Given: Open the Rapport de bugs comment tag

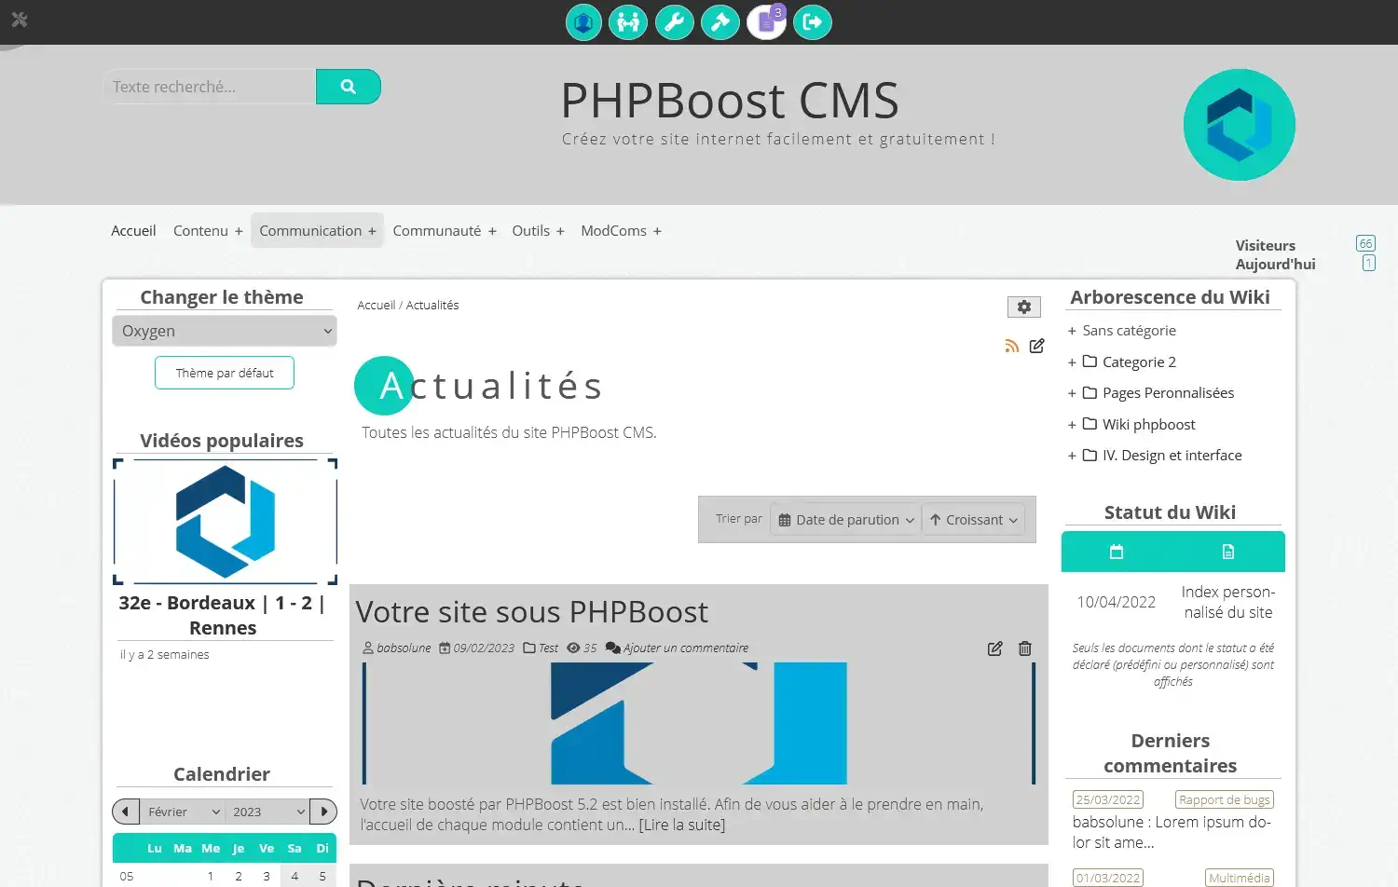Looking at the screenshot, I should 1224,799.
